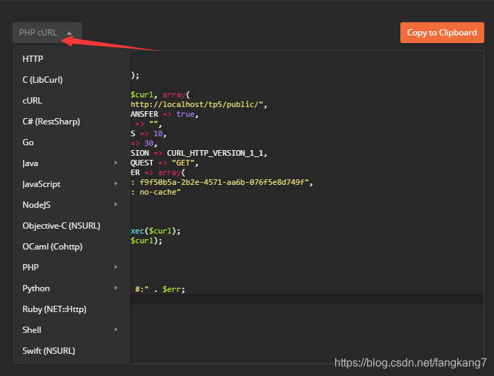Expand the Shell submenu arrow
Screen dimensions: 494x376
pyautogui.click(x=116, y=329)
